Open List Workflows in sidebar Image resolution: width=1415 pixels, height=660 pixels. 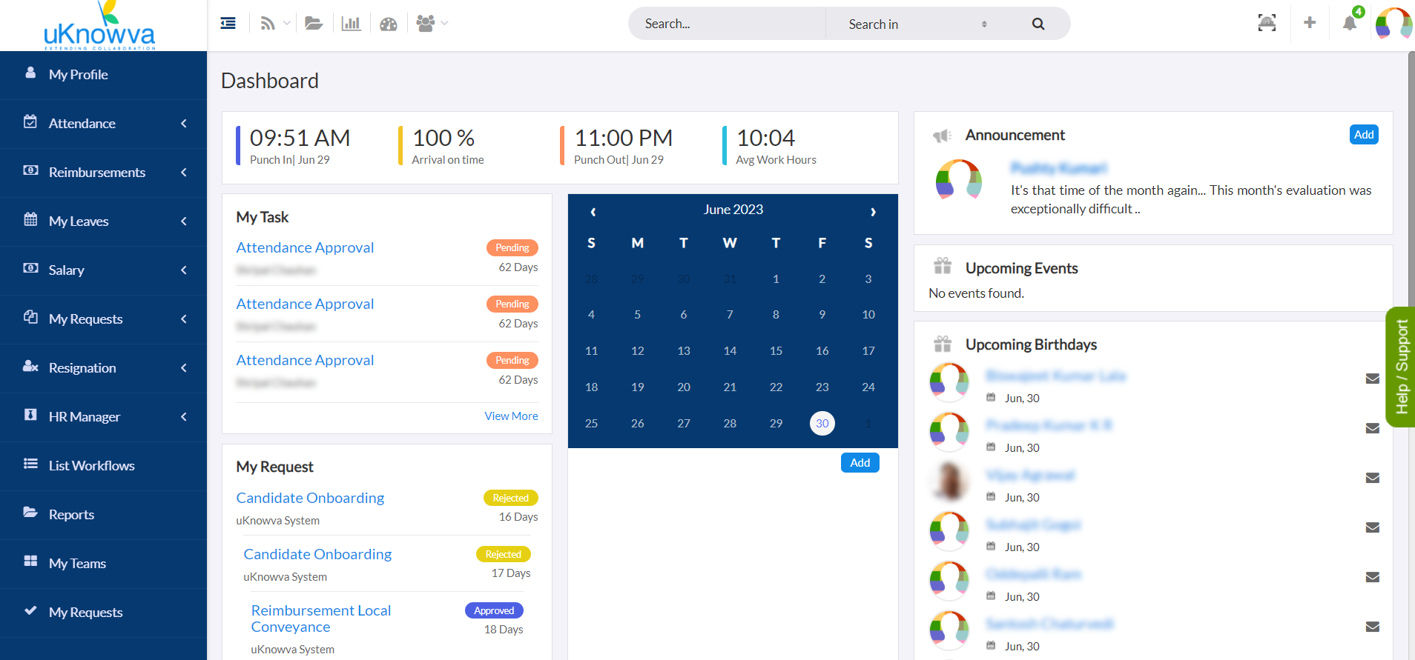pos(91,466)
